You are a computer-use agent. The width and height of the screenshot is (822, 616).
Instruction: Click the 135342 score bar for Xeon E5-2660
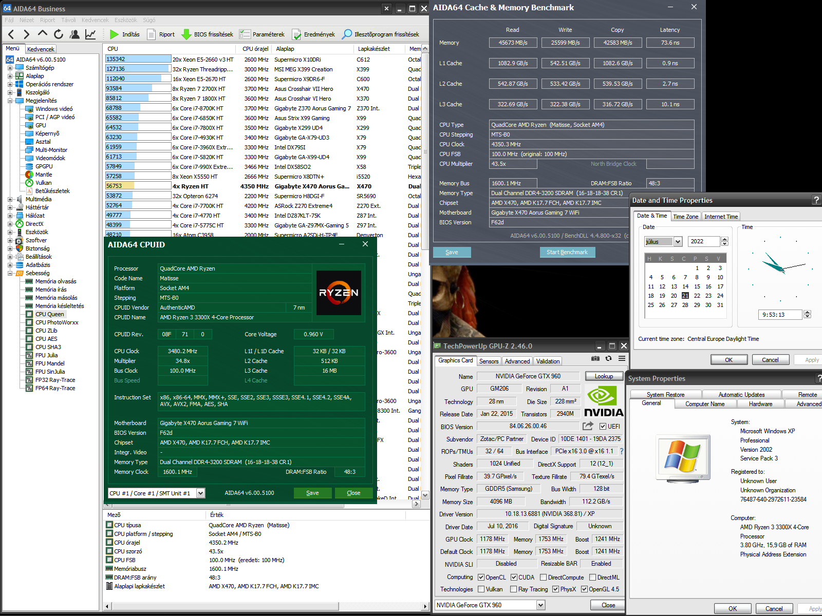[x=138, y=59]
